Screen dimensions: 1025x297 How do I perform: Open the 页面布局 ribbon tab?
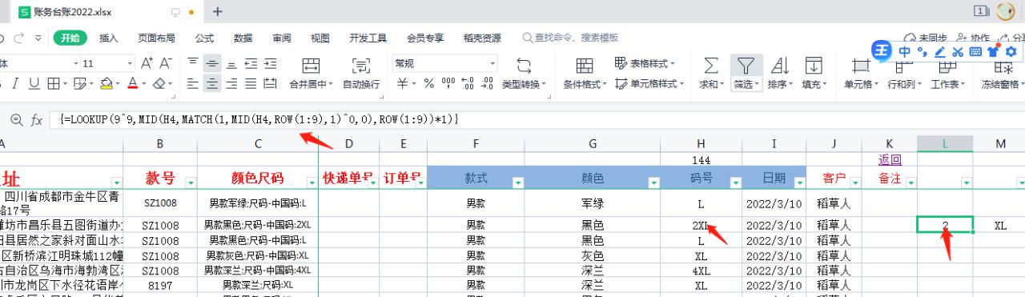[156, 38]
